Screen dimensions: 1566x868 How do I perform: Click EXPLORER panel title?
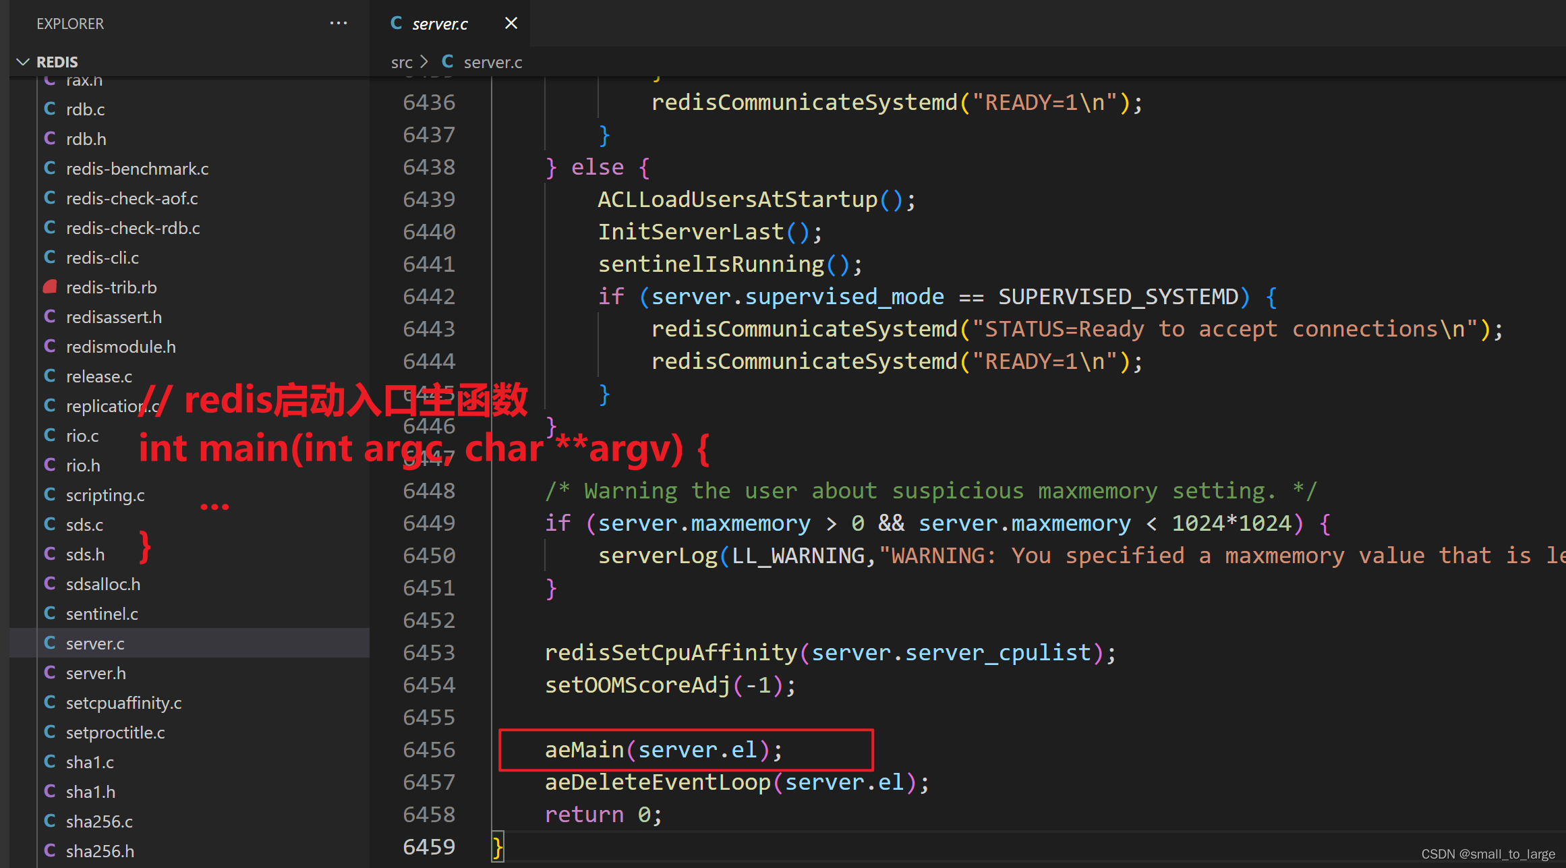tap(70, 24)
